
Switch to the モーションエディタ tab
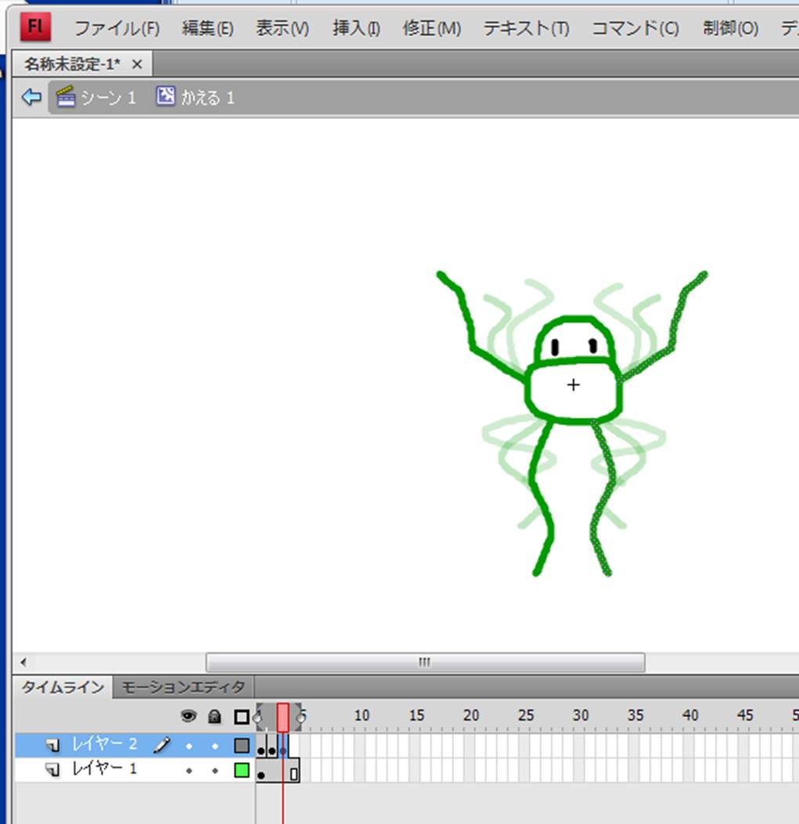click(x=183, y=687)
